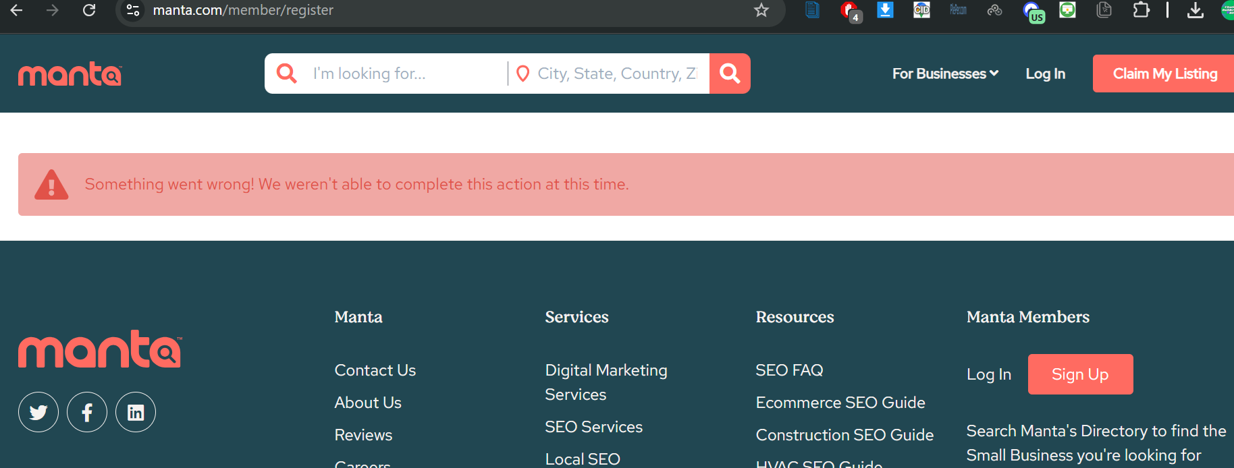The width and height of the screenshot is (1234, 468).
Task: Click the Resources footer column heading
Action: click(x=795, y=317)
